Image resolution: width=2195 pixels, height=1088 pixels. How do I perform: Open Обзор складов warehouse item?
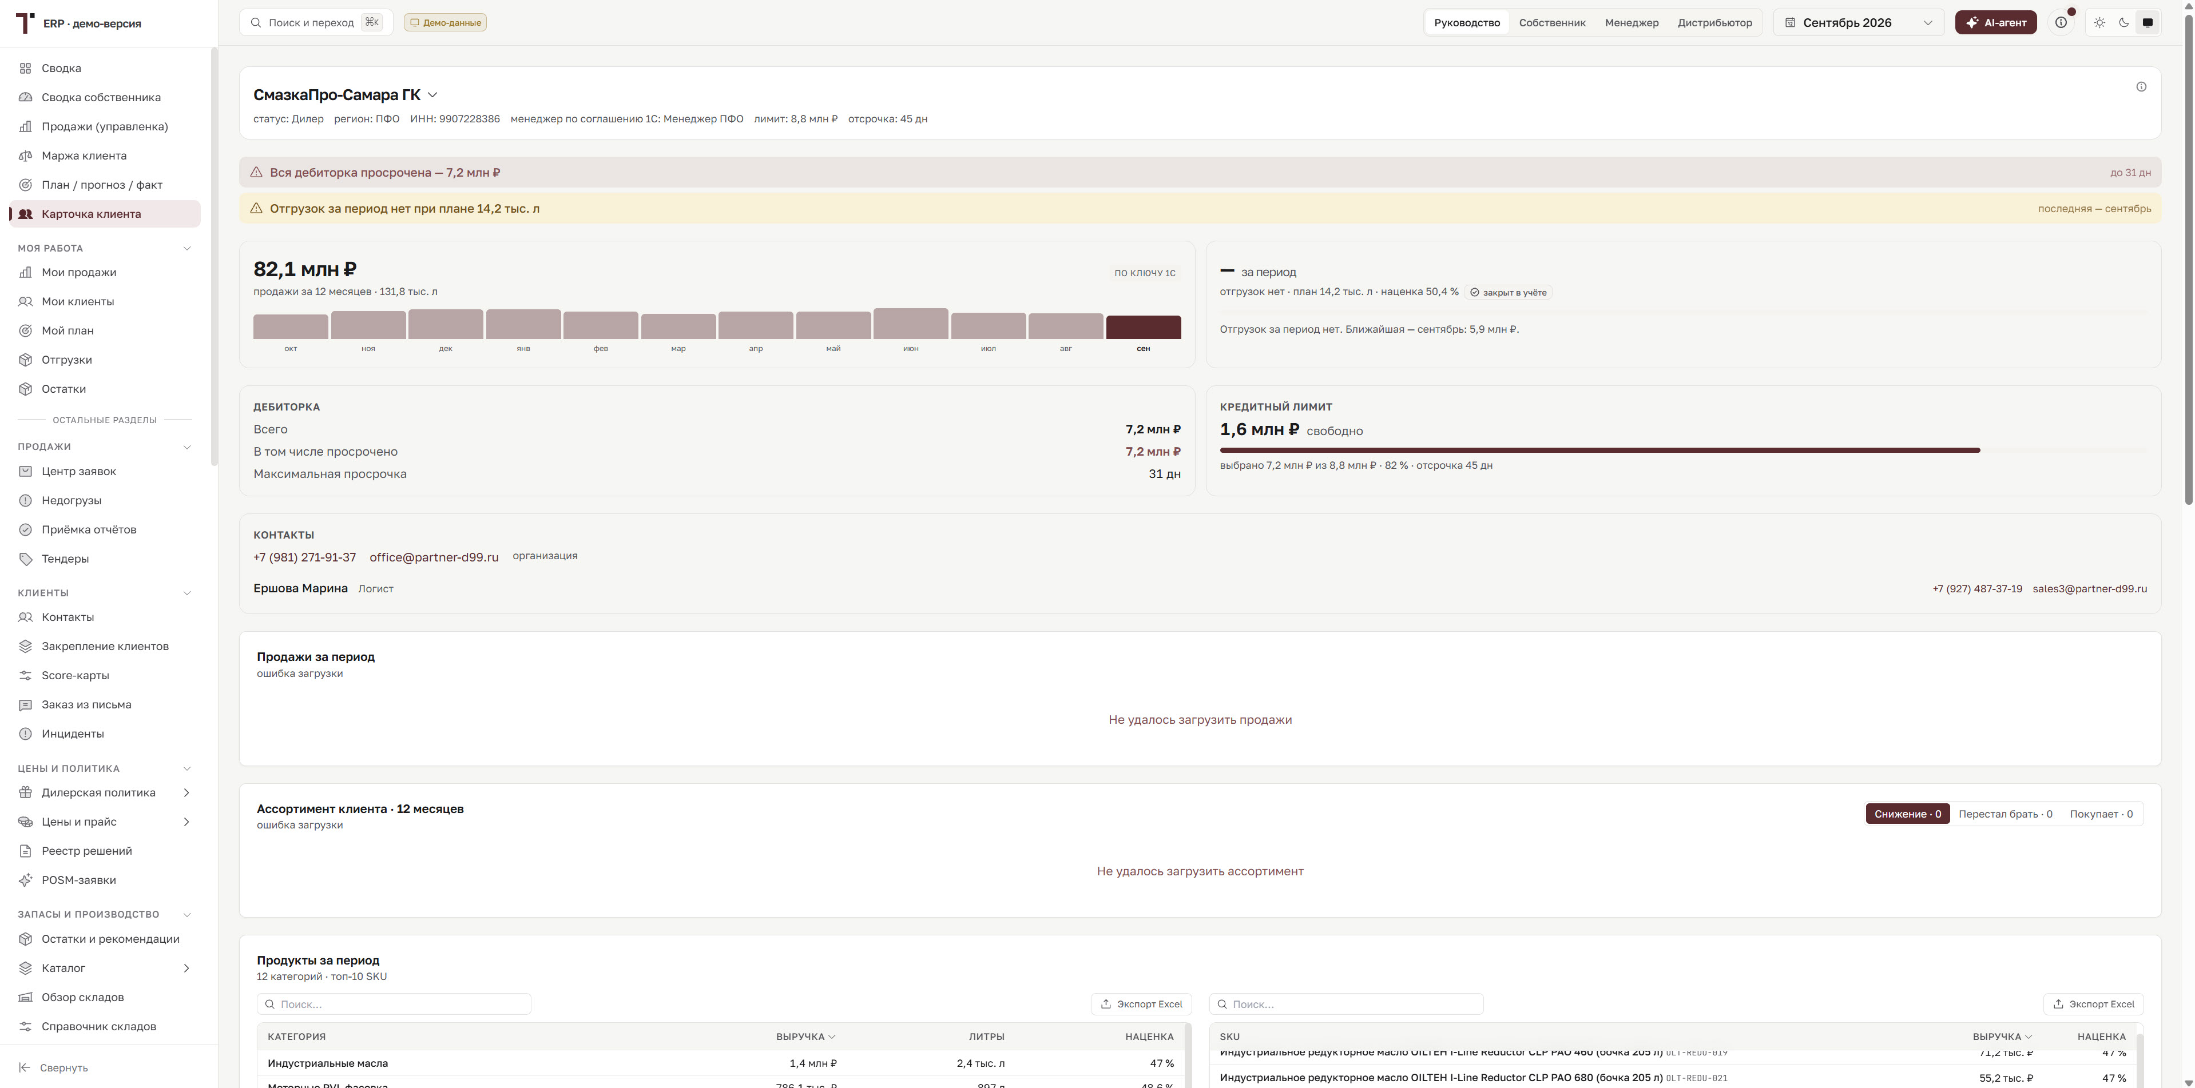click(105, 997)
